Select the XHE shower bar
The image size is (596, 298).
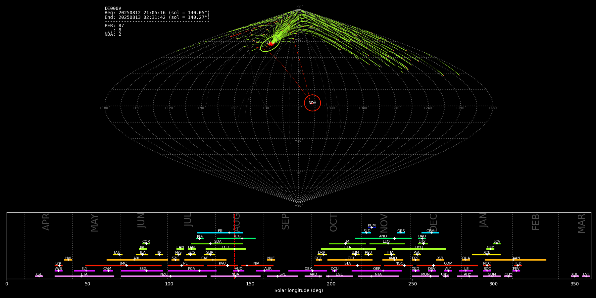pos(575,276)
